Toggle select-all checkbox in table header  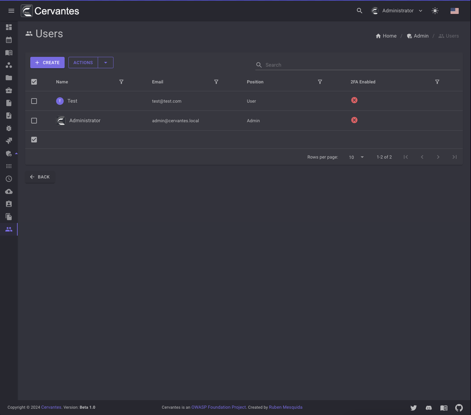tap(34, 82)
